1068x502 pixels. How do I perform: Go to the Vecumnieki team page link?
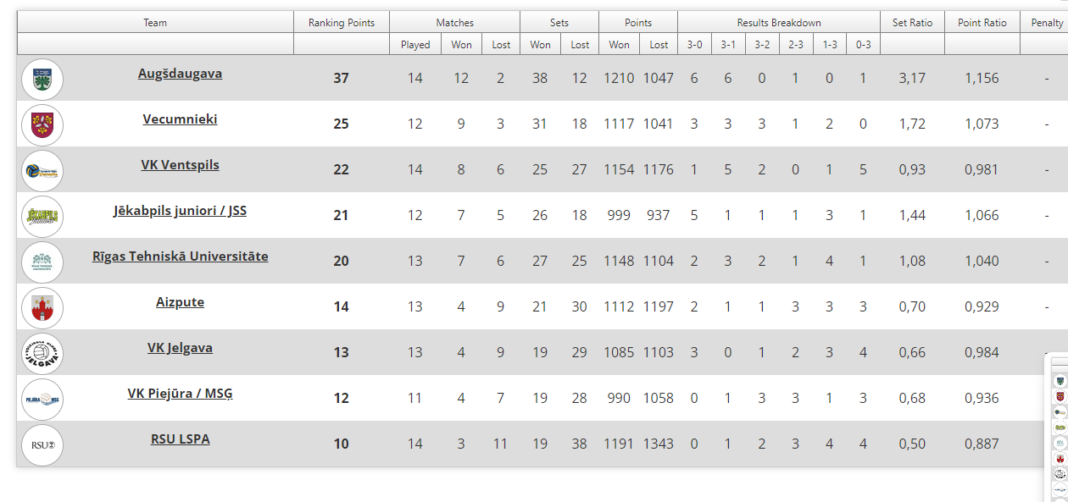[180, 119]
